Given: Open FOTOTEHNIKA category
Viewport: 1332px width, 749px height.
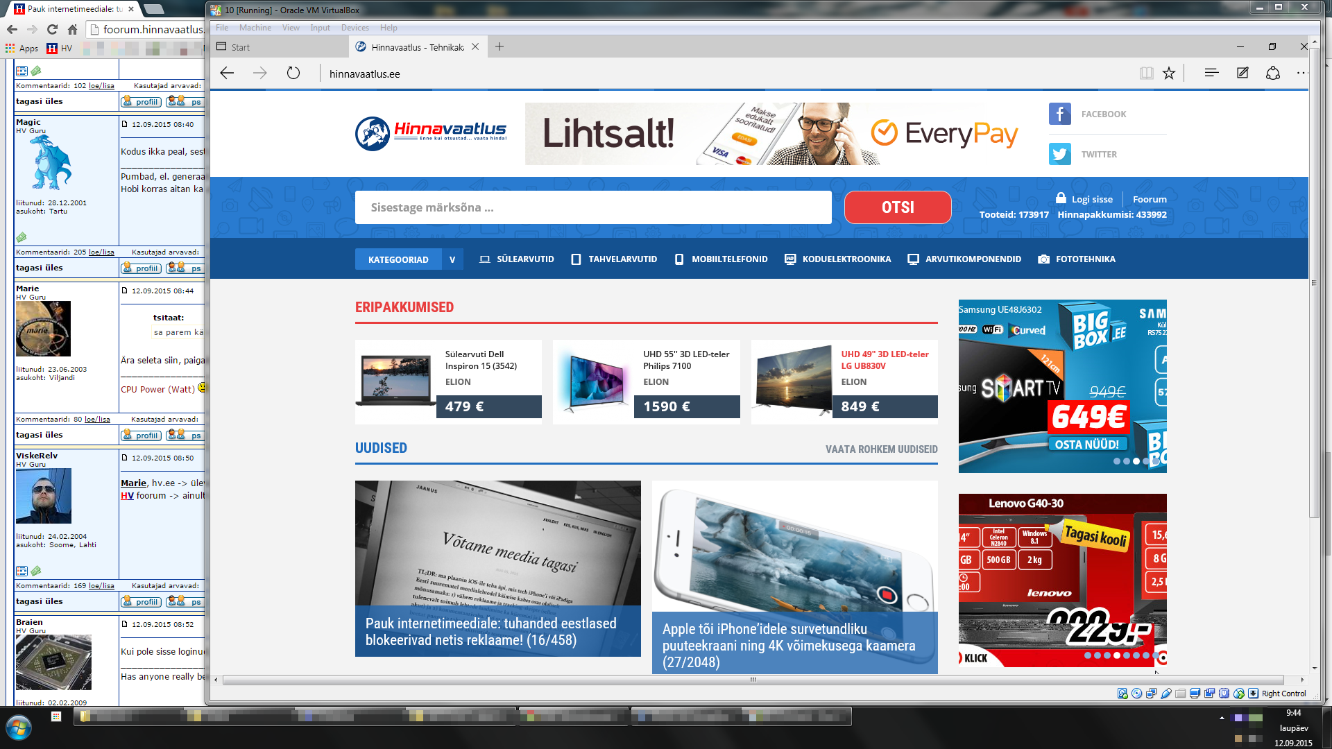Looking at the screenshot, I should pyautogui.click(x=1077, y=259).
